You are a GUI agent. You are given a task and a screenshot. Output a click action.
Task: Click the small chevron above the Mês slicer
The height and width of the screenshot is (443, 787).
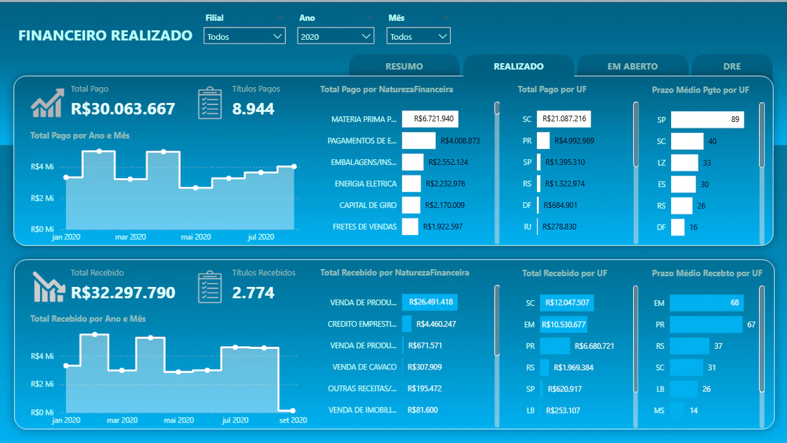pyautogui.click(x=445, y=18)
